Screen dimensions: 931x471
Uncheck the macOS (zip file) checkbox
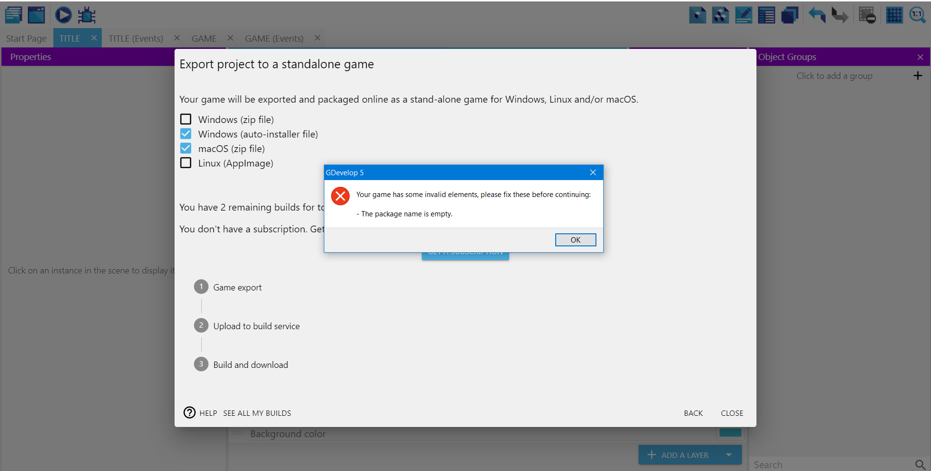tap(186, 148)
